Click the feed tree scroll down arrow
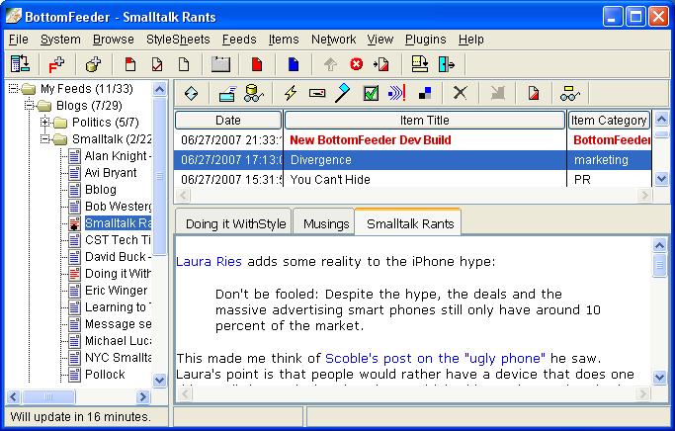The height and width of the screenshot is (431, 675). [160, 380]
